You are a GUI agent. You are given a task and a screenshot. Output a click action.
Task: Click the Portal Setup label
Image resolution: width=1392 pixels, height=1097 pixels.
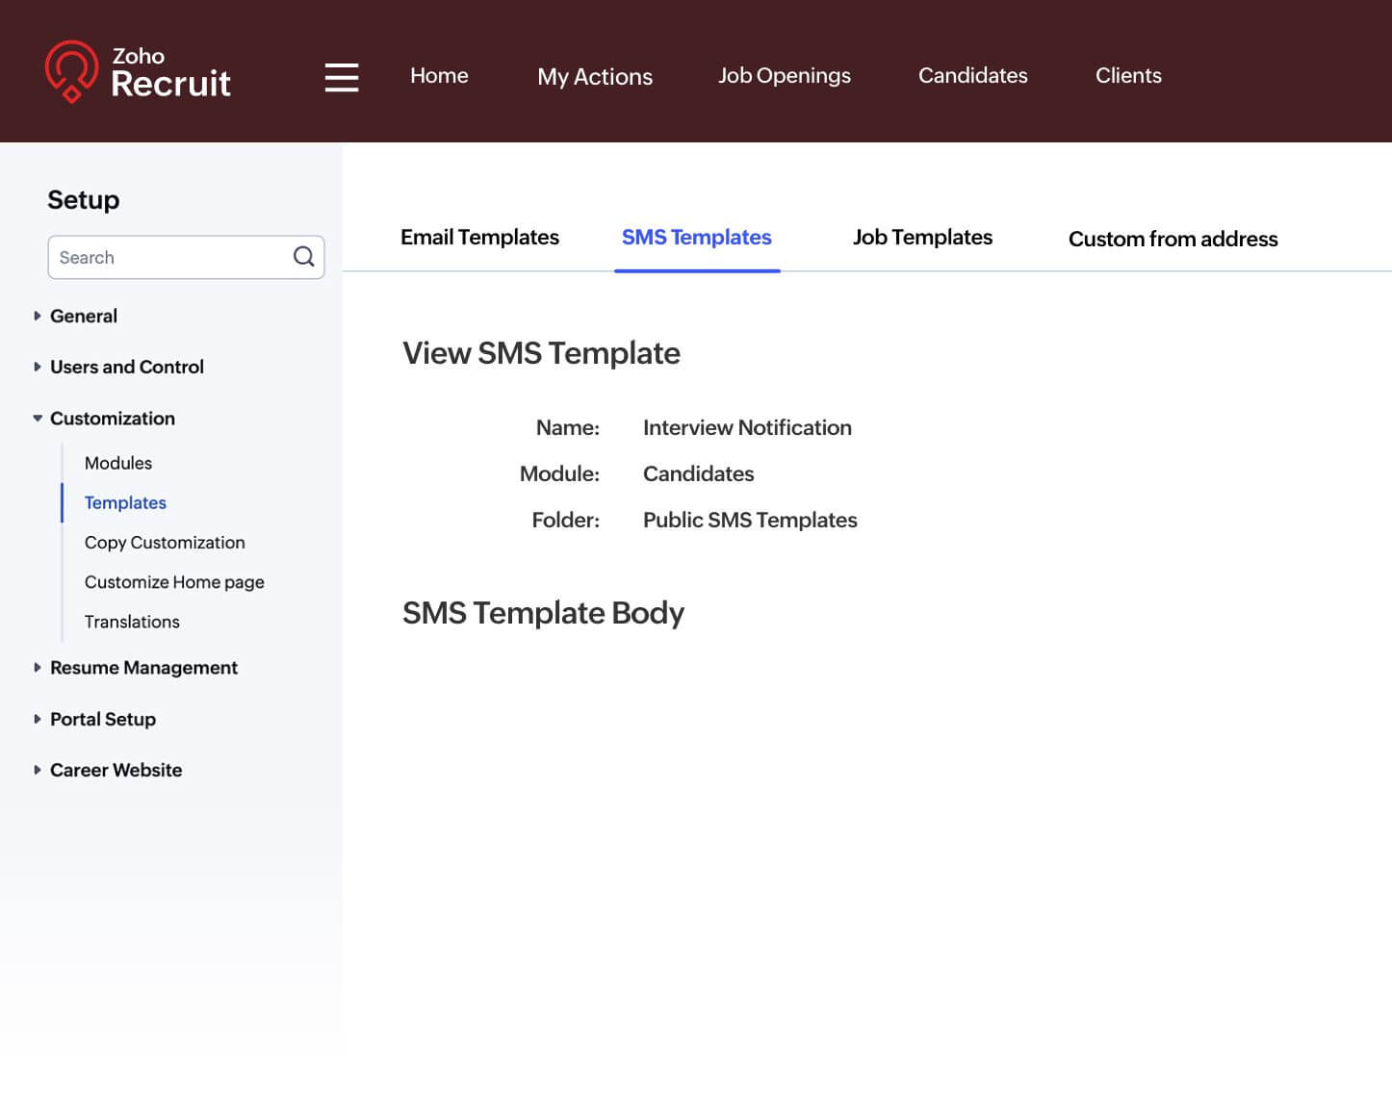coord(103,719)
